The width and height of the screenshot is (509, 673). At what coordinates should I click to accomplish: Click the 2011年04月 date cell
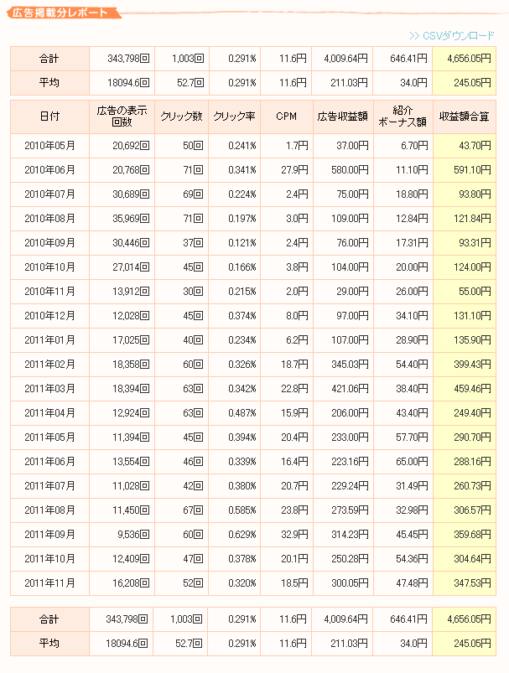(x=49, y=413)
